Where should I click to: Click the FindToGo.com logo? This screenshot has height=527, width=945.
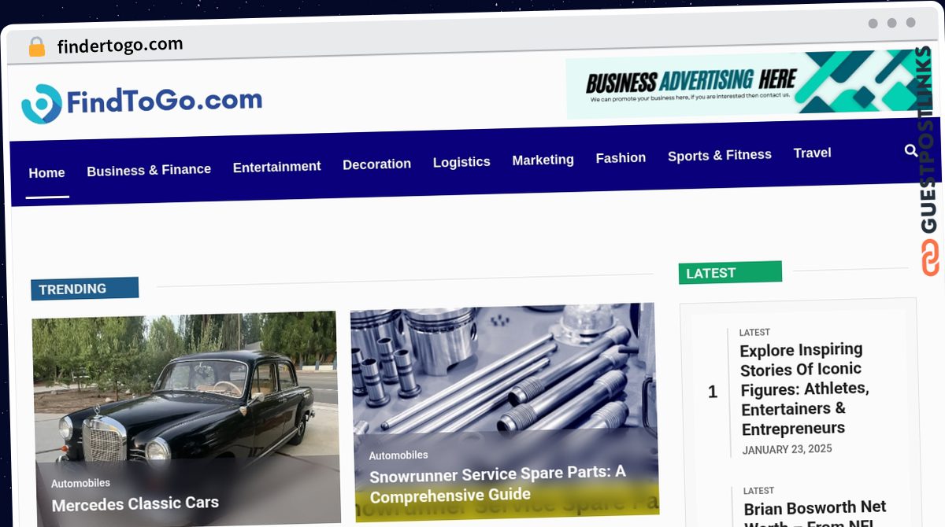click(142, 103)
